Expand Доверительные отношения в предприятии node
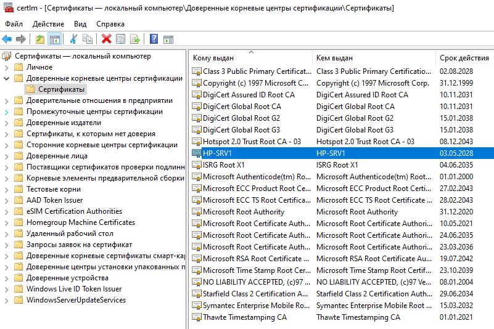 click(7, 101)
